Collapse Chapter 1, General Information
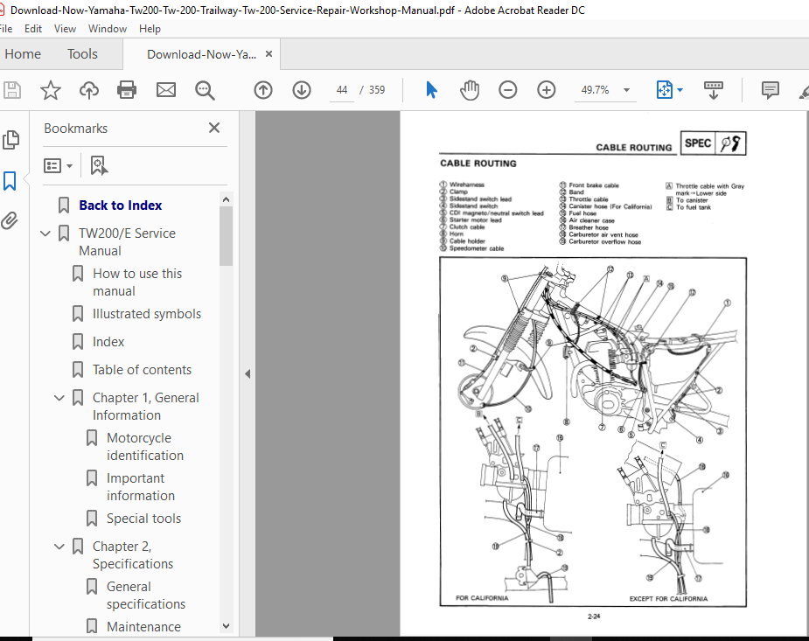Viewport: 809px width, 641px height. (59, 398)
